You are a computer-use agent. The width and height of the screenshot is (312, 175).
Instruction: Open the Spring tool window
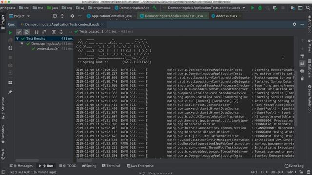pos(89,166)
